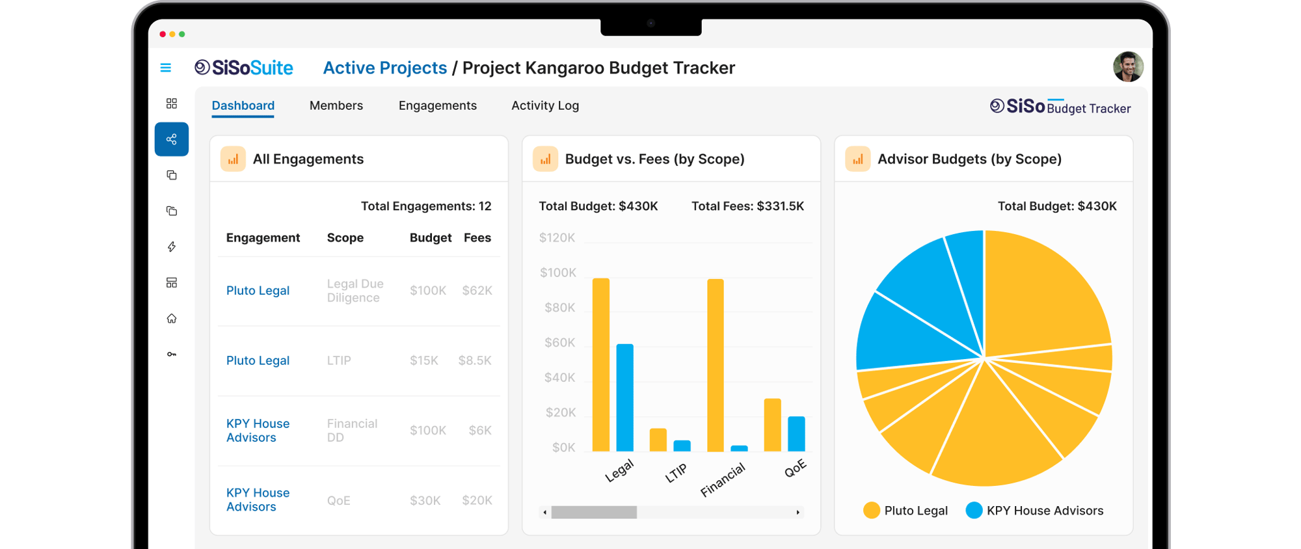The width and height of the screenshot is (1301, 549).
Task: Click the Advisor Budgets chart icon
Action: (858, 159)
